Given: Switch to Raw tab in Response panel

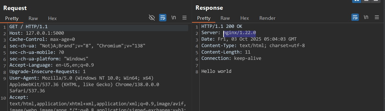Looking at the screenshot, I should click(225, 18).
